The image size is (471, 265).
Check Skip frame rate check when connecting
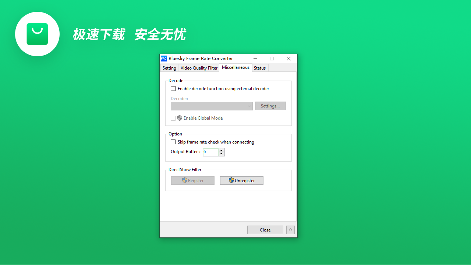[173, 142]
